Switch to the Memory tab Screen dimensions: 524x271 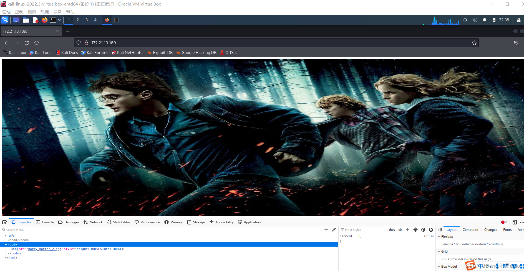coord(173,222)
